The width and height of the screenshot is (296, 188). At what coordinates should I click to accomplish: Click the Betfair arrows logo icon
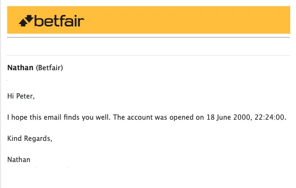(26, 21)
